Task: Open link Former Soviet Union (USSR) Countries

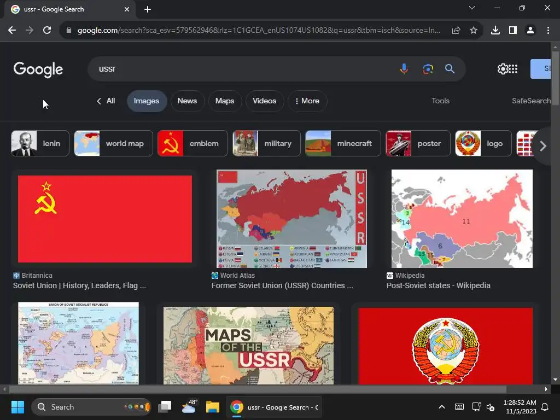Action: [x=282, y=285]
